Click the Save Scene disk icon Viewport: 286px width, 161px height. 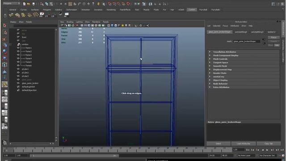[x=34, y=4]
